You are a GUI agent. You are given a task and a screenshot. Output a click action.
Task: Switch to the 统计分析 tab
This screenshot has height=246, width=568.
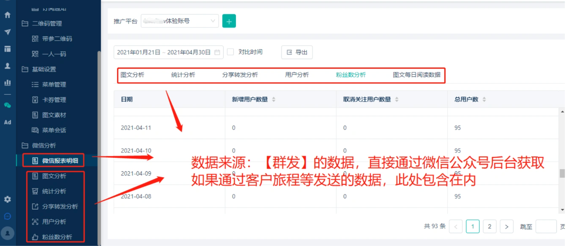[183, 75]
